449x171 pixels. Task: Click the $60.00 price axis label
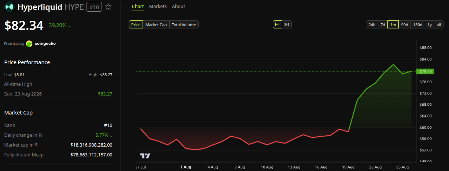(427, 128)
